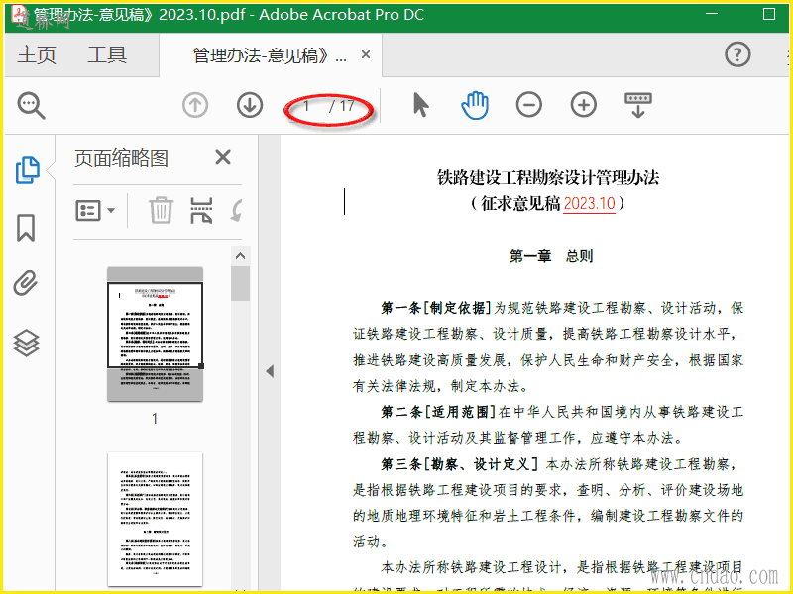Click the text 第三条[勘察、设计定义]
This screenshot has width=793, height=594.
click(459, 463)
